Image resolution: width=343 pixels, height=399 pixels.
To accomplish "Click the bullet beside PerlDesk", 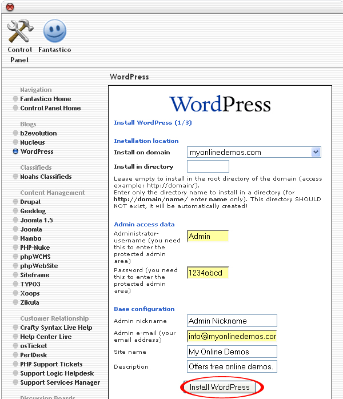I will click(15, 355).
